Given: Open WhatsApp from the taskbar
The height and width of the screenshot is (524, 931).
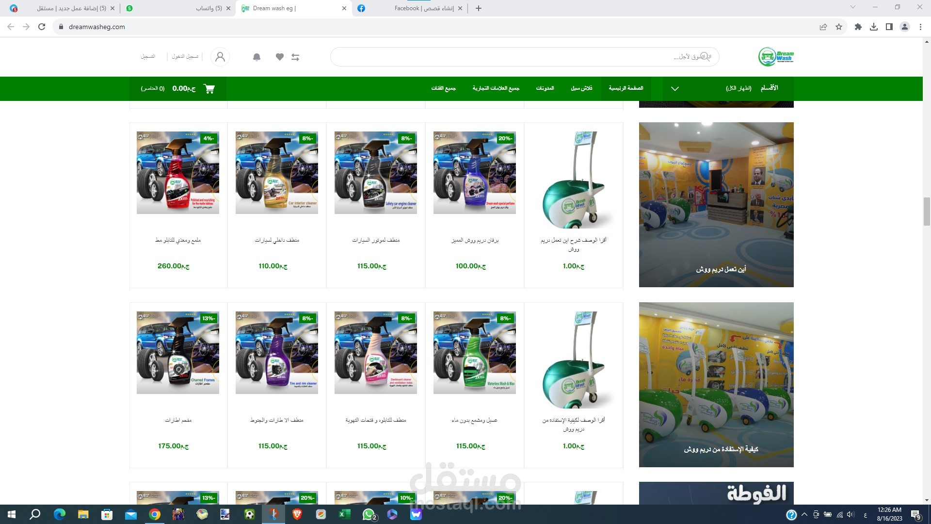Looking at the screenshot, I should pos(369,514).
